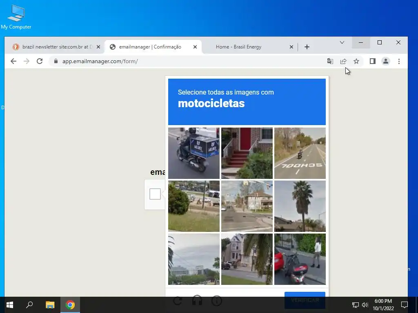Open the network status tray icon
The image size is (418, 313).
pyautogui.click(x=356, y=305)
